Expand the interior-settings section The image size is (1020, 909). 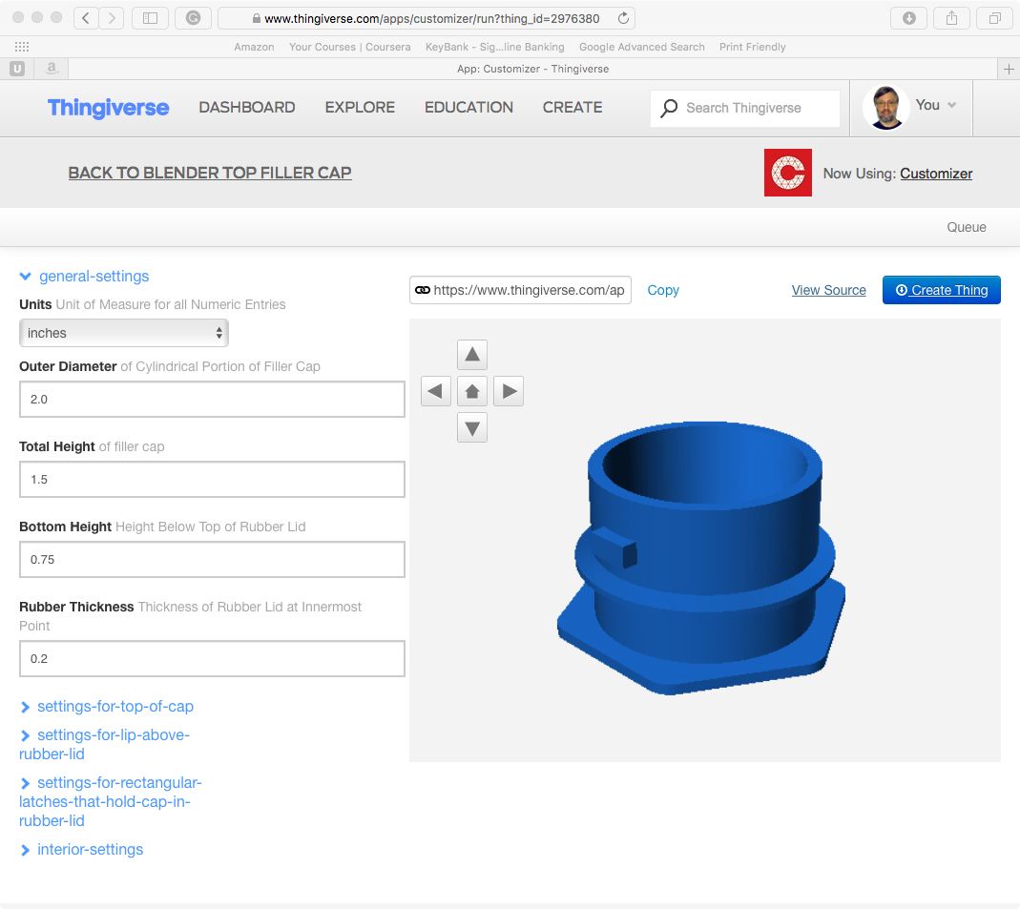click(x=81, y=850)
